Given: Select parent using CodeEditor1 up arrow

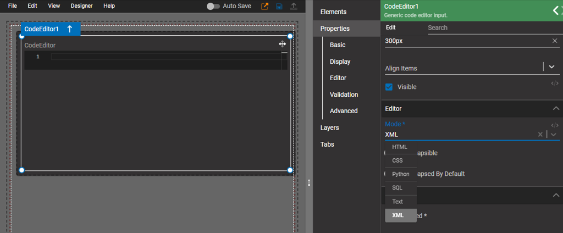Looking at the screenshot, I should click(x=70, y=29).
